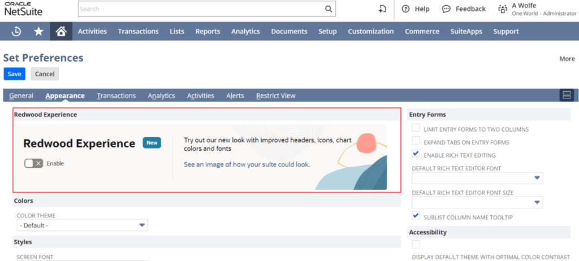
Task: Click the Feedback speech bubble icon
Action: [447, 9]
